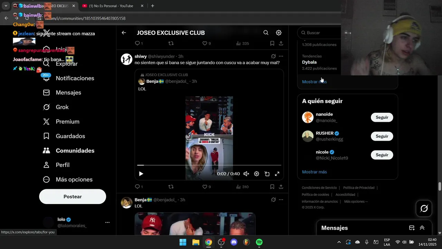This screenshot has height=249, width=442.
Task: Open taskbar clock showing 02:40
Action: (427, 242)
